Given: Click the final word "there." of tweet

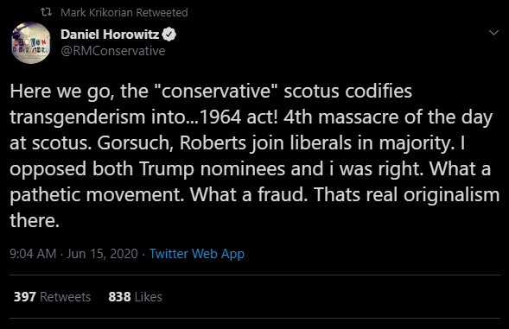Looking at the screenshot, I should (35, 221).
